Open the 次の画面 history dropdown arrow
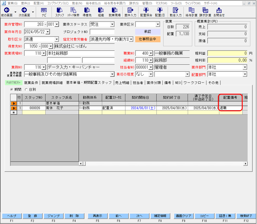This screenshot has height=224, width=257. 33,12
